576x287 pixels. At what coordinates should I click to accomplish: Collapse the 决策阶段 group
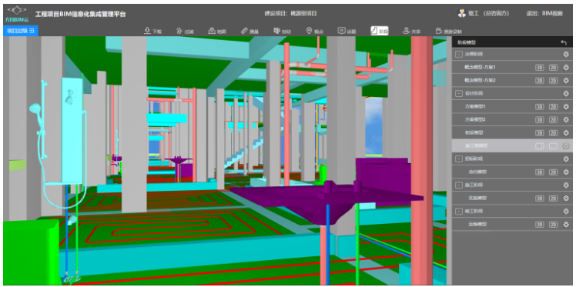[458, 55]
